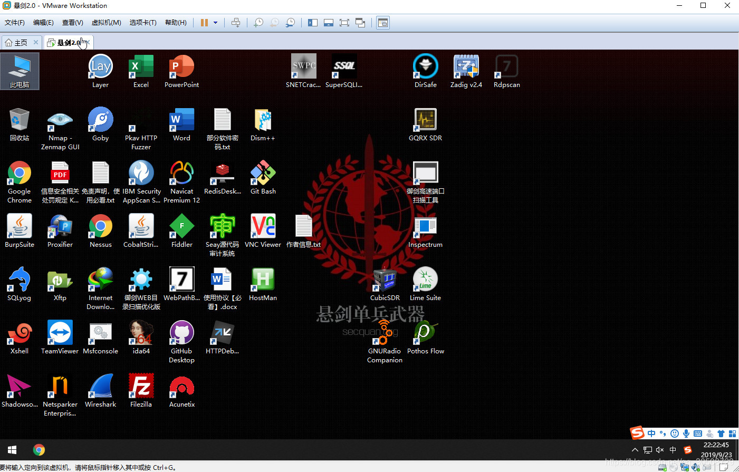Open 文件(F) menu in VMware
Viewport: 739px width, 472px height.
click(15, 23)
